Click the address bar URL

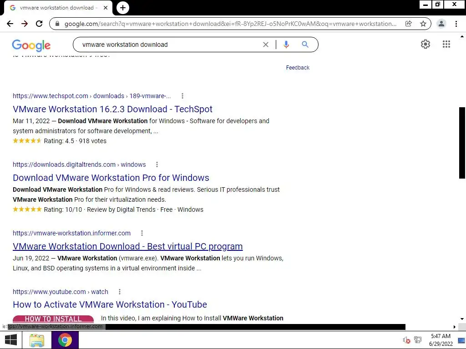pos(230,24)
